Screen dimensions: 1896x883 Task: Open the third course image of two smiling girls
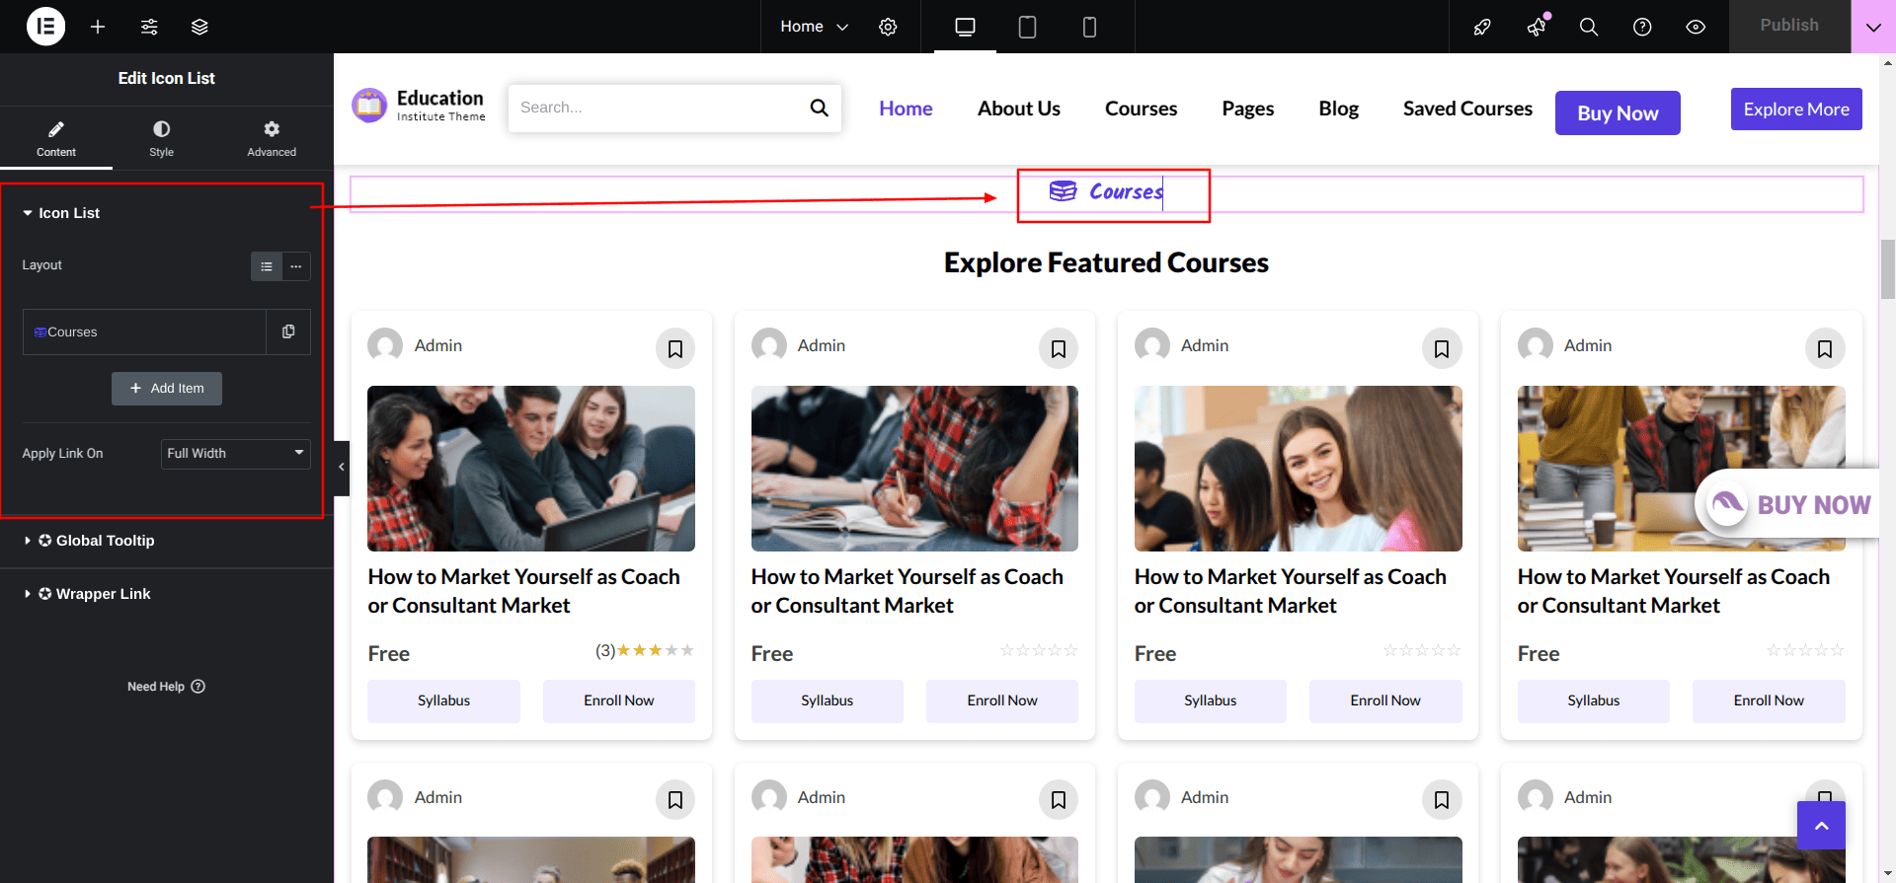[x=1299, y=469]
